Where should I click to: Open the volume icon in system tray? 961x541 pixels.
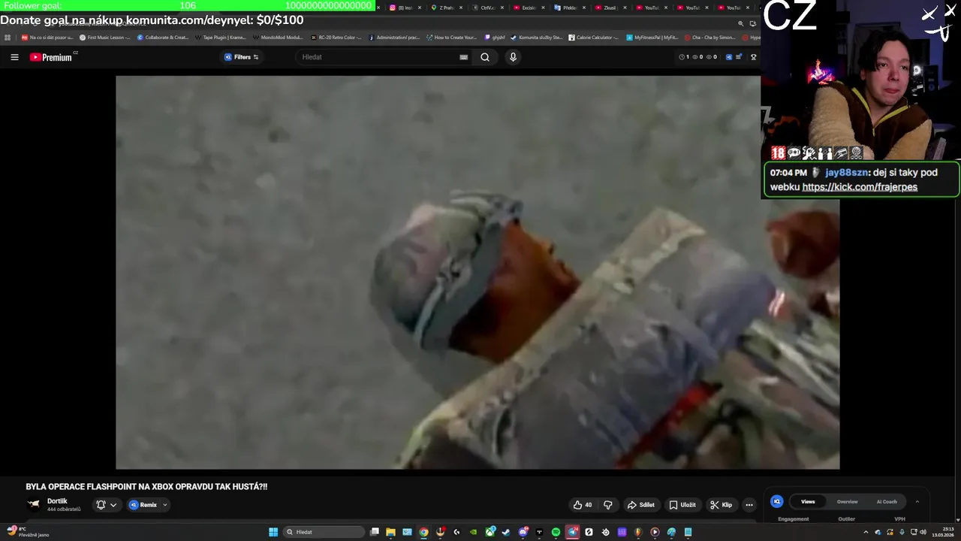click(x=923, y=532)
